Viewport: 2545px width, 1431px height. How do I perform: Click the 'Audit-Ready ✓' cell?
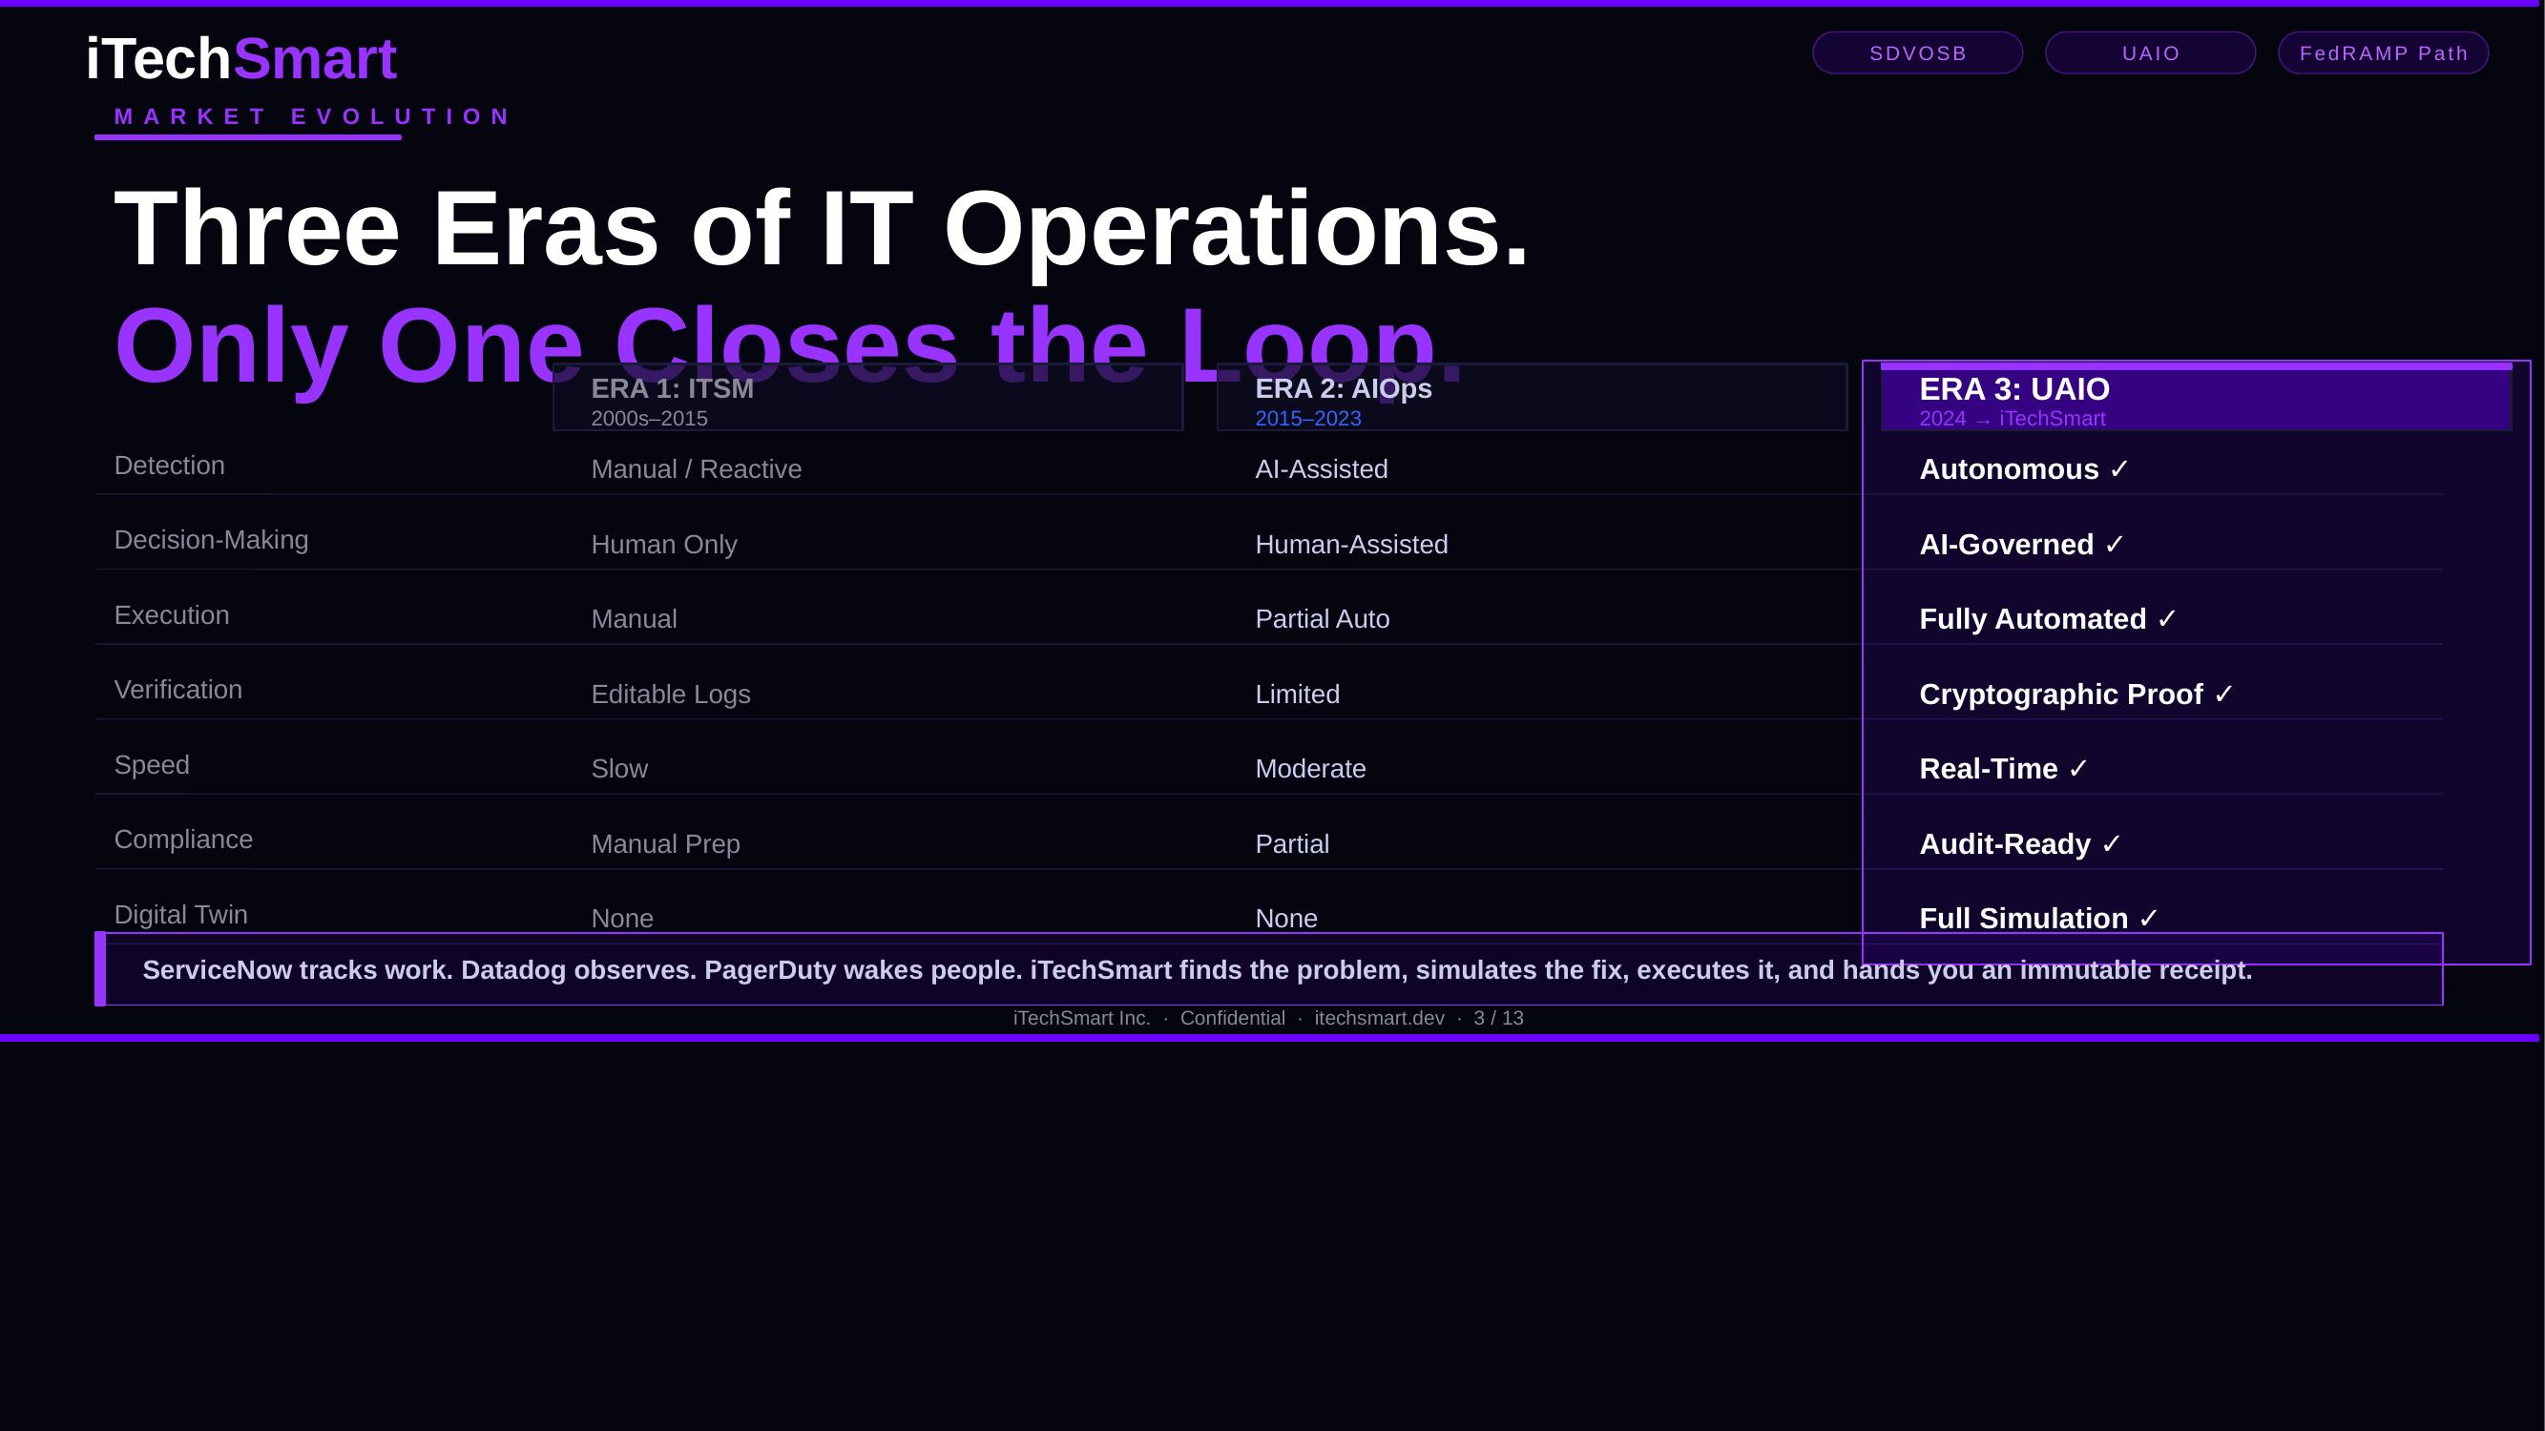click(2019, 844)
